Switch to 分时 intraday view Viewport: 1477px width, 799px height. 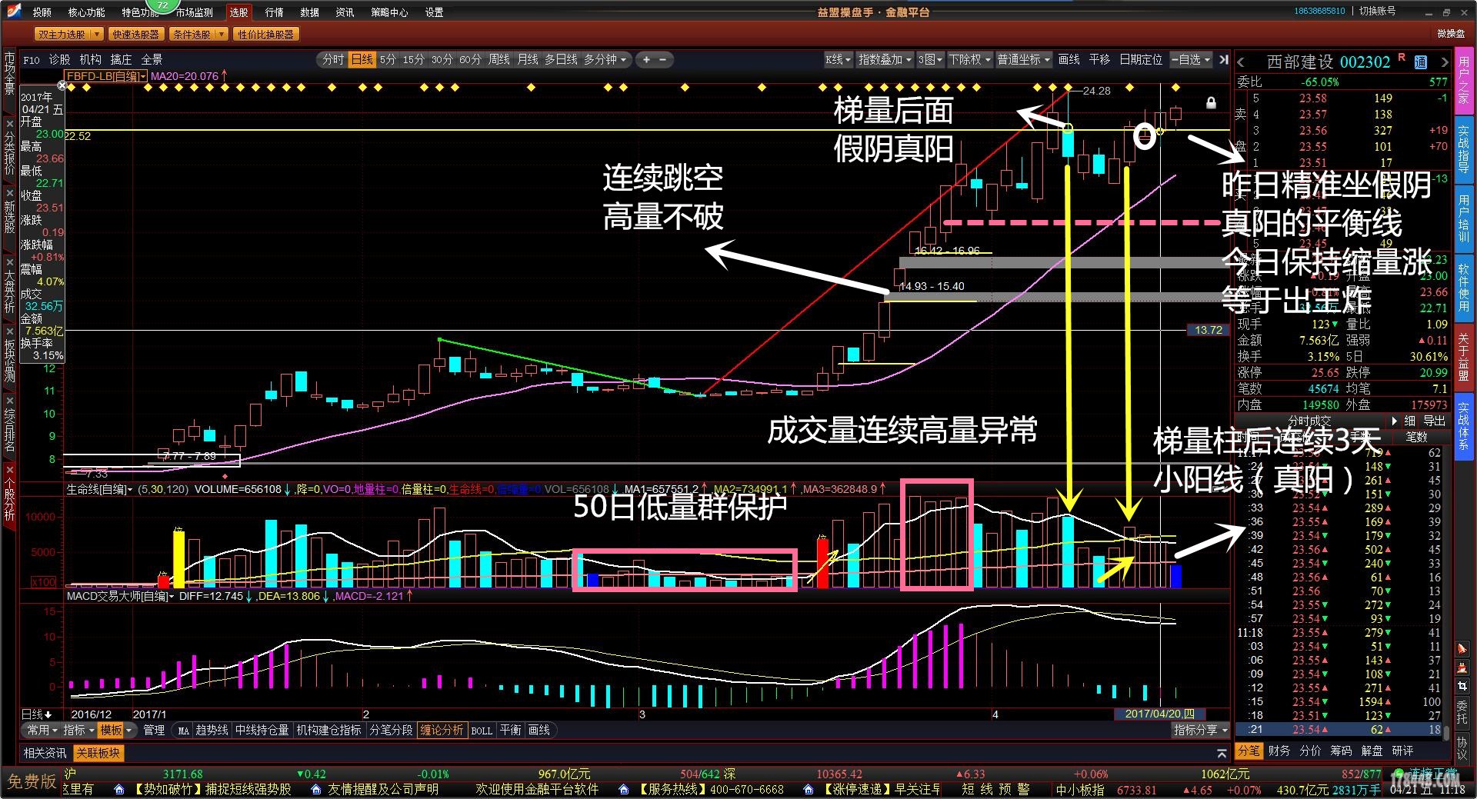point(333,59)
